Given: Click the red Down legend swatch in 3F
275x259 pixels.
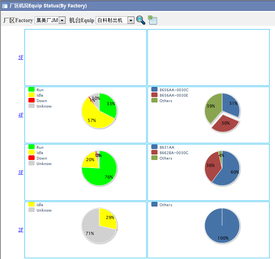Looking at the screenshot, I should tap(32, 158).
